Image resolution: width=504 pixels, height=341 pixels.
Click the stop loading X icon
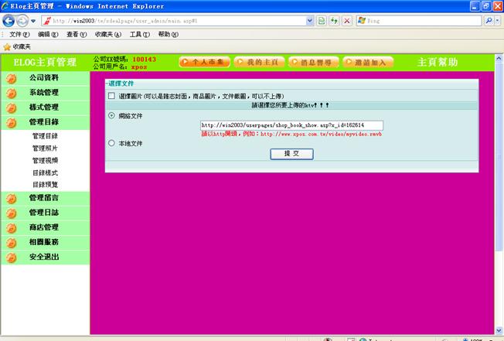point(346,21)
